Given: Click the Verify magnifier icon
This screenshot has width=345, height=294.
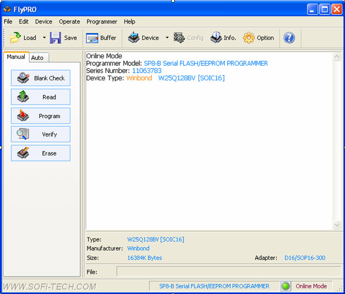Looking at the screenshot, I should click(x=23, y=134).
